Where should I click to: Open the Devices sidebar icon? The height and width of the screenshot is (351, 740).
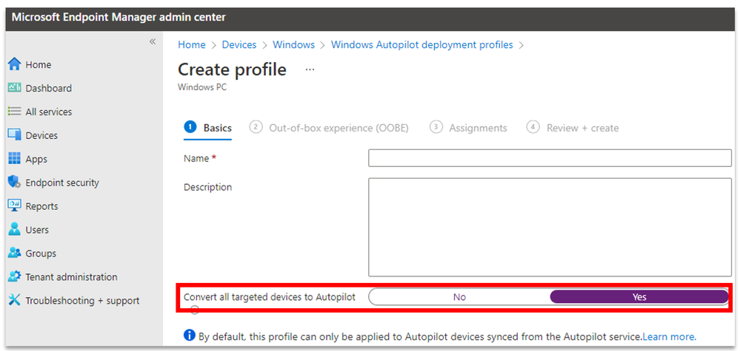(15, 135)
